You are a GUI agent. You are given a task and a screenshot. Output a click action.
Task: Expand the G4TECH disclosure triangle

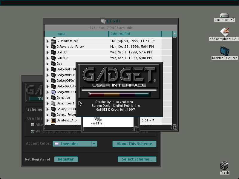pos(48,58)
